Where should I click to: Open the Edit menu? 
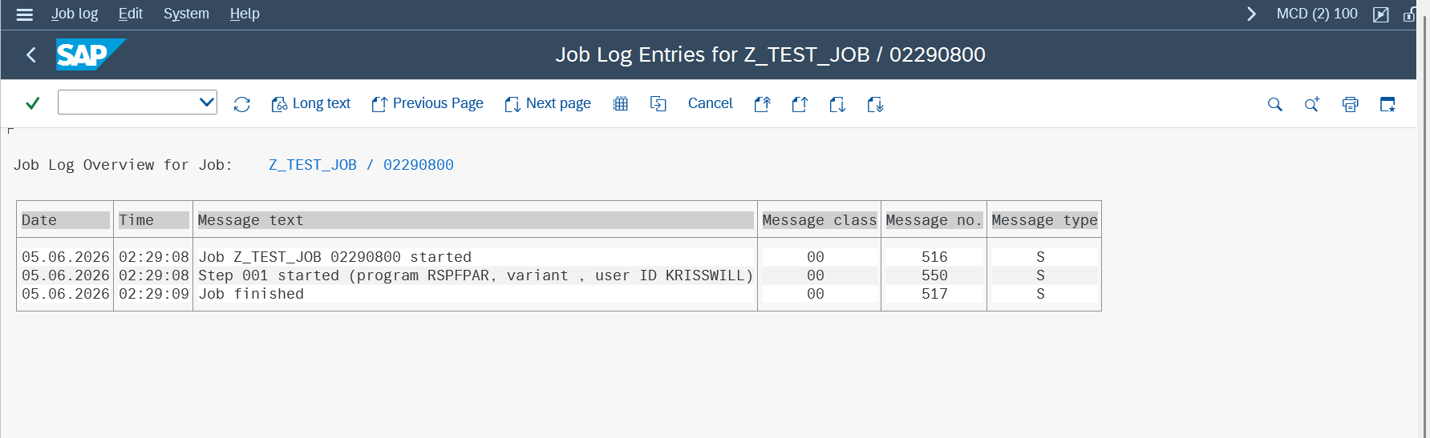130,14
